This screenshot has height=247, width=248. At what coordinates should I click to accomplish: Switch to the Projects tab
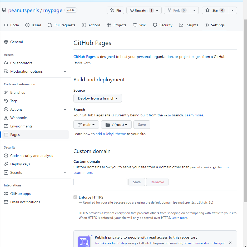[117, 25]
